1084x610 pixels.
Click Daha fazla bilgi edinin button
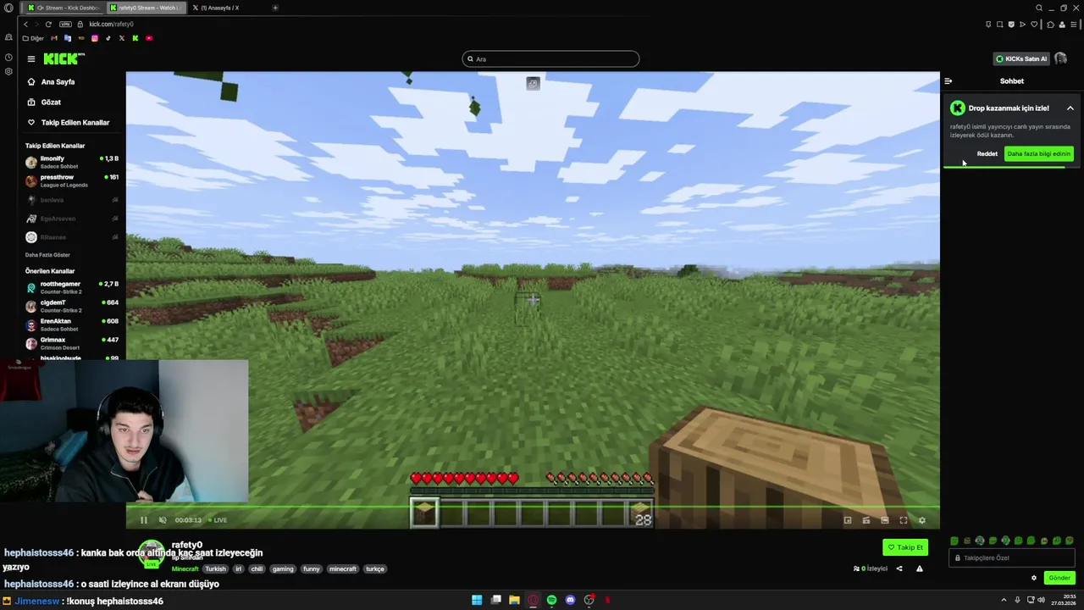1039,153
